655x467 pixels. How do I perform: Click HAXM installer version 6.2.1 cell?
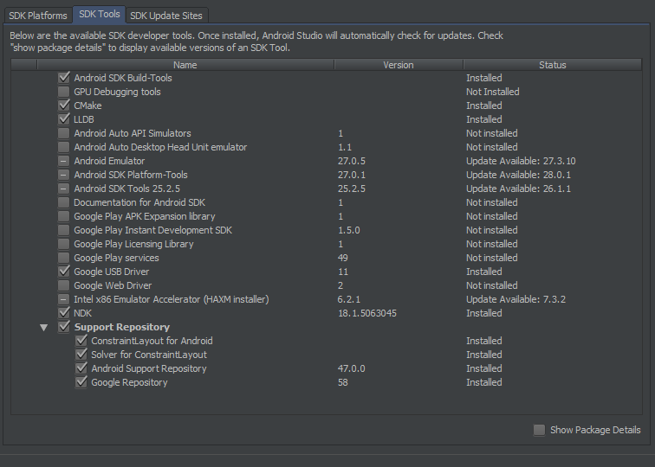[x=349, y=299]
